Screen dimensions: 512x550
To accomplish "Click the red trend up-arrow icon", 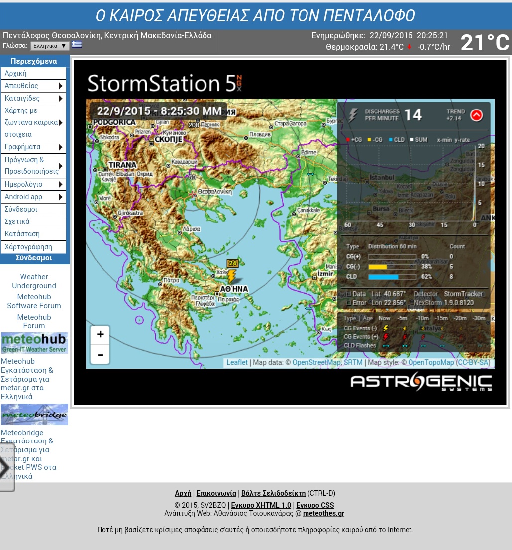I will 476,115.
